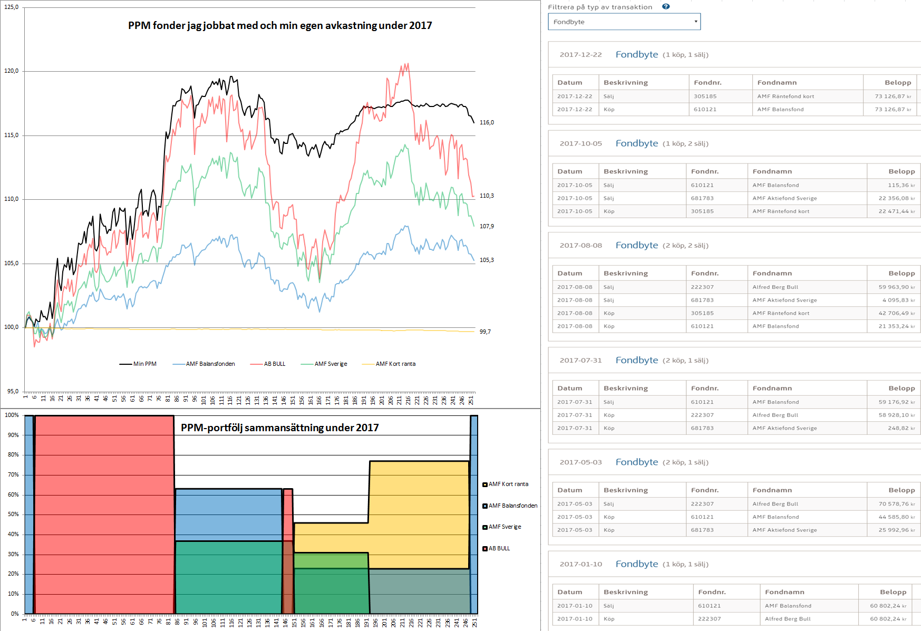
Task: Open the Fondbyte link dated 2017-08-08
Action: pyautogui.click(x=637, y=245)
